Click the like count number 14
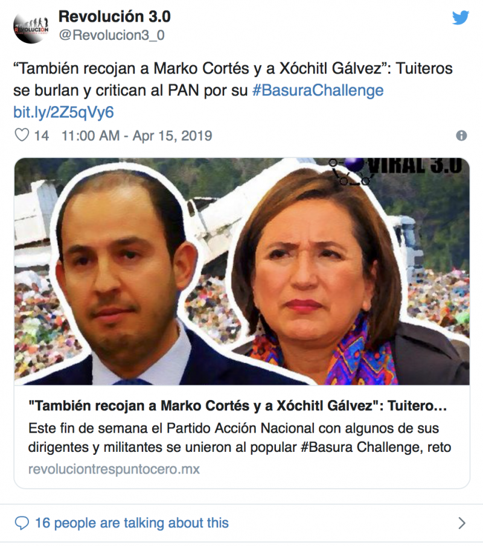Viewport: 483px width, 546px height. coord(42,136)
